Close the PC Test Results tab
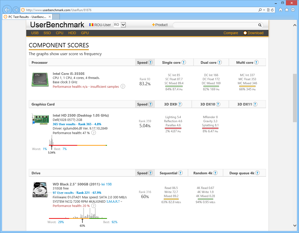299x233 pixels. (49, 17)
